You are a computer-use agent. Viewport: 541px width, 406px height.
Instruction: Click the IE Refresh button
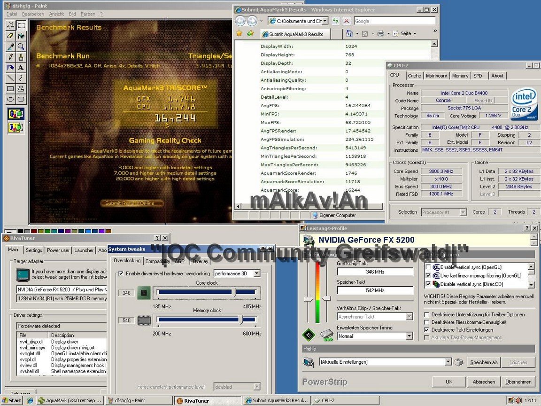click(x=335, y=21)
